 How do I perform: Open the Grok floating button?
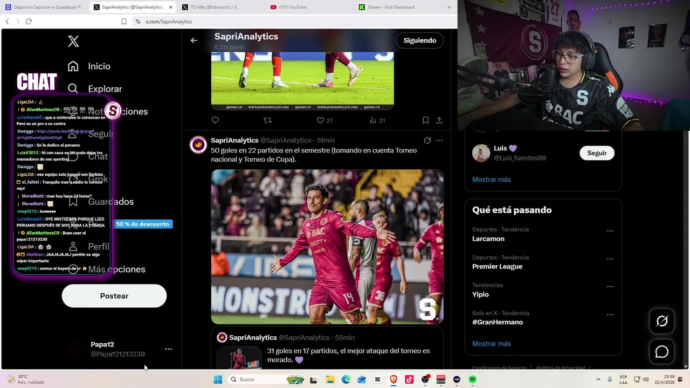tap(661, 321)
